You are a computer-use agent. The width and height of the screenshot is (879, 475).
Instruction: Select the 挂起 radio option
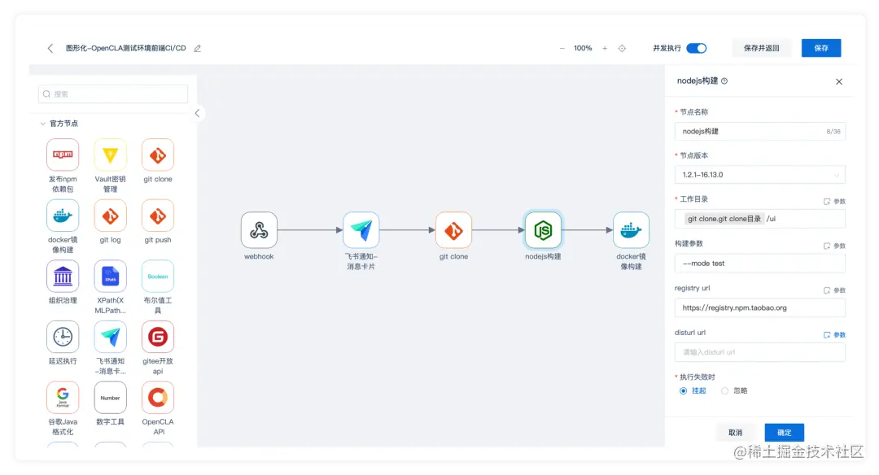coord(683,391)
